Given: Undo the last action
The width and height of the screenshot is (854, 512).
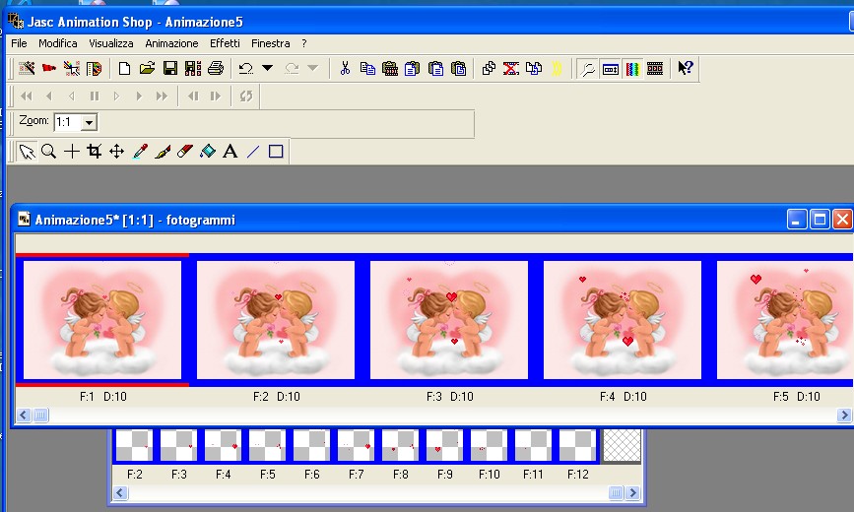Looking at the screenshot, I should point(246,68).
